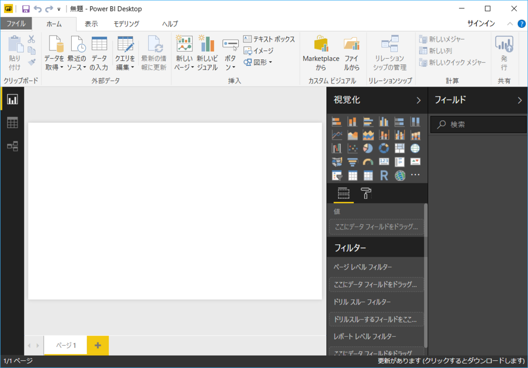528x368 pixels.
Task: Choose the ribbon chart visual
Action: (x=415, y=135)
